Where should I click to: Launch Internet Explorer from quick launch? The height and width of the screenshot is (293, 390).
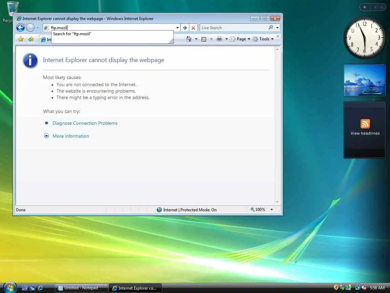coord(40,288)
